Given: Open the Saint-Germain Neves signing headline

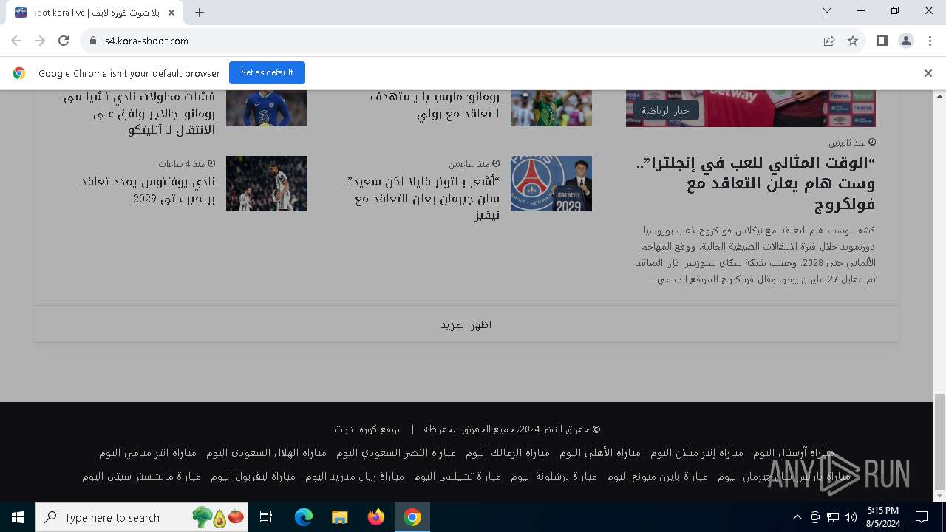Looking at the screenshot, I should pos(421,198).
